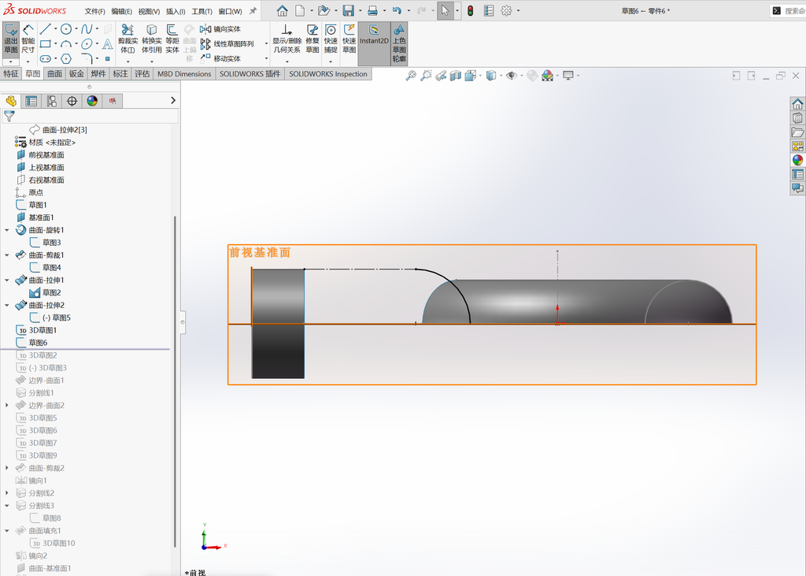Open the DisplayManager color sphere tab
This screenshot has width=806, height=576.
coord(92,101)
